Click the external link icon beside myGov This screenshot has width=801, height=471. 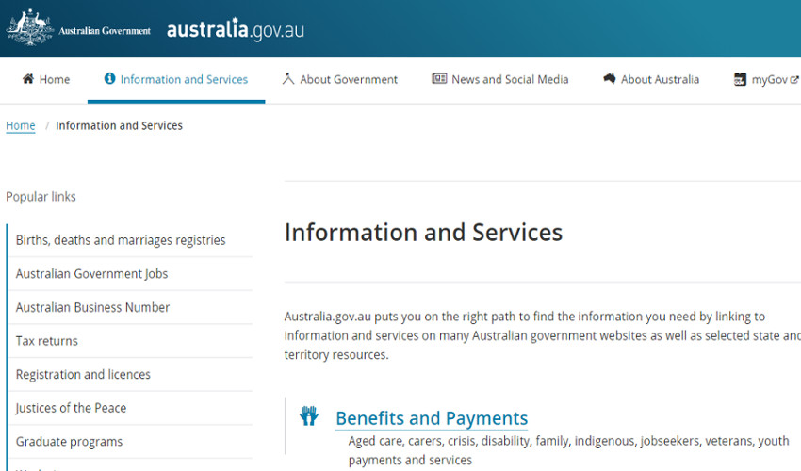(x=793, y=80)
